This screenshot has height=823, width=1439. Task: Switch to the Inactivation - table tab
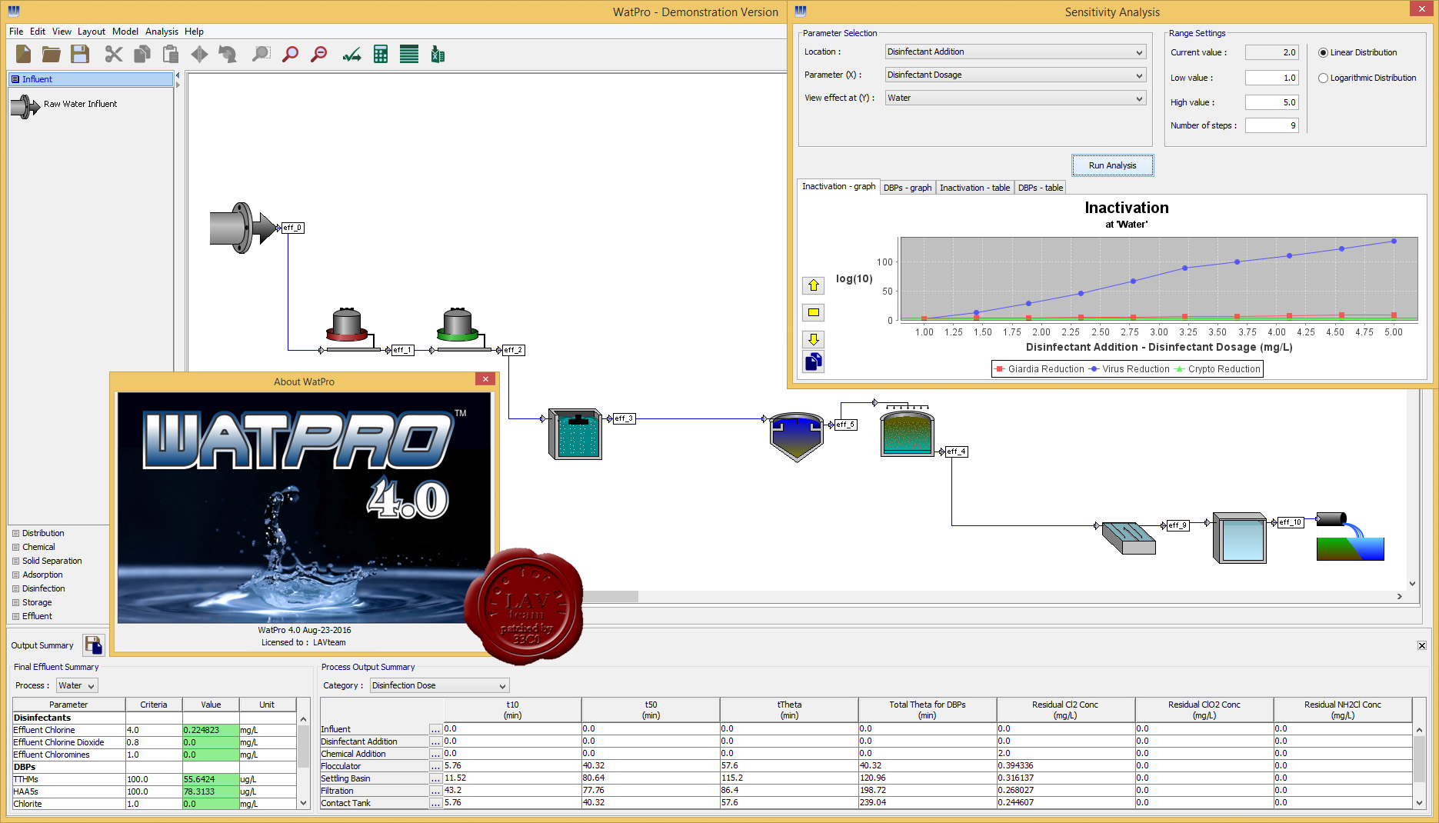tap(974, 188)
